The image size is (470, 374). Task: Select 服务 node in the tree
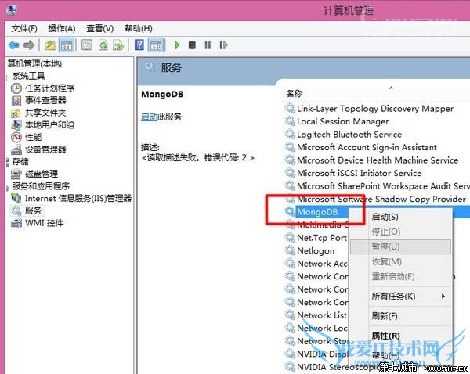coord(33,210)
